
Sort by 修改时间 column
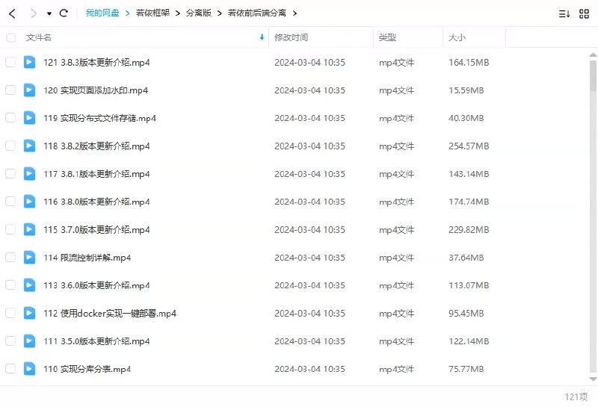click(291, 37)
